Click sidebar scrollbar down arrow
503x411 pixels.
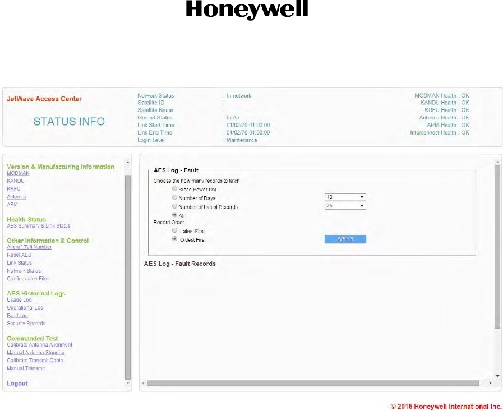point(128,383)
